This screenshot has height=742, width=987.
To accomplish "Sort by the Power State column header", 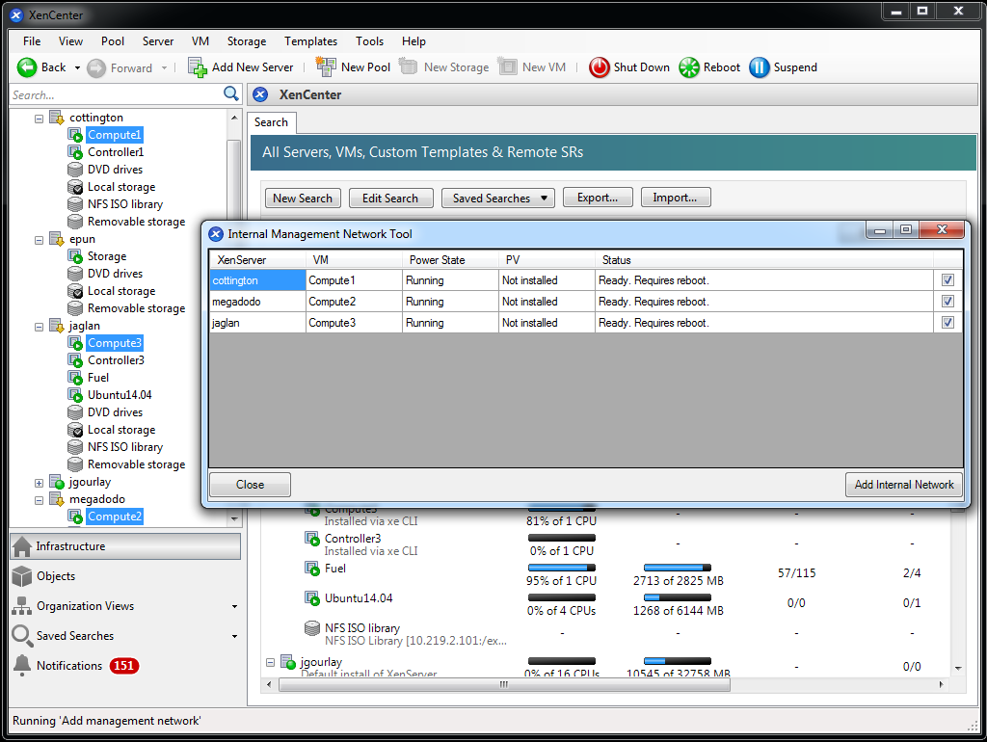I will tap(449, 260).
